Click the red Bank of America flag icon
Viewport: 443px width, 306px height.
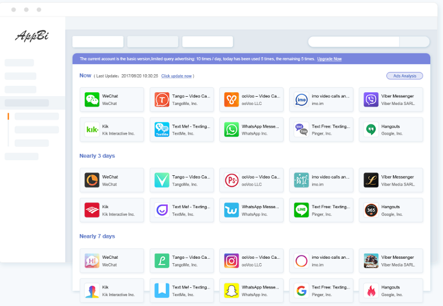click(92, 210)
